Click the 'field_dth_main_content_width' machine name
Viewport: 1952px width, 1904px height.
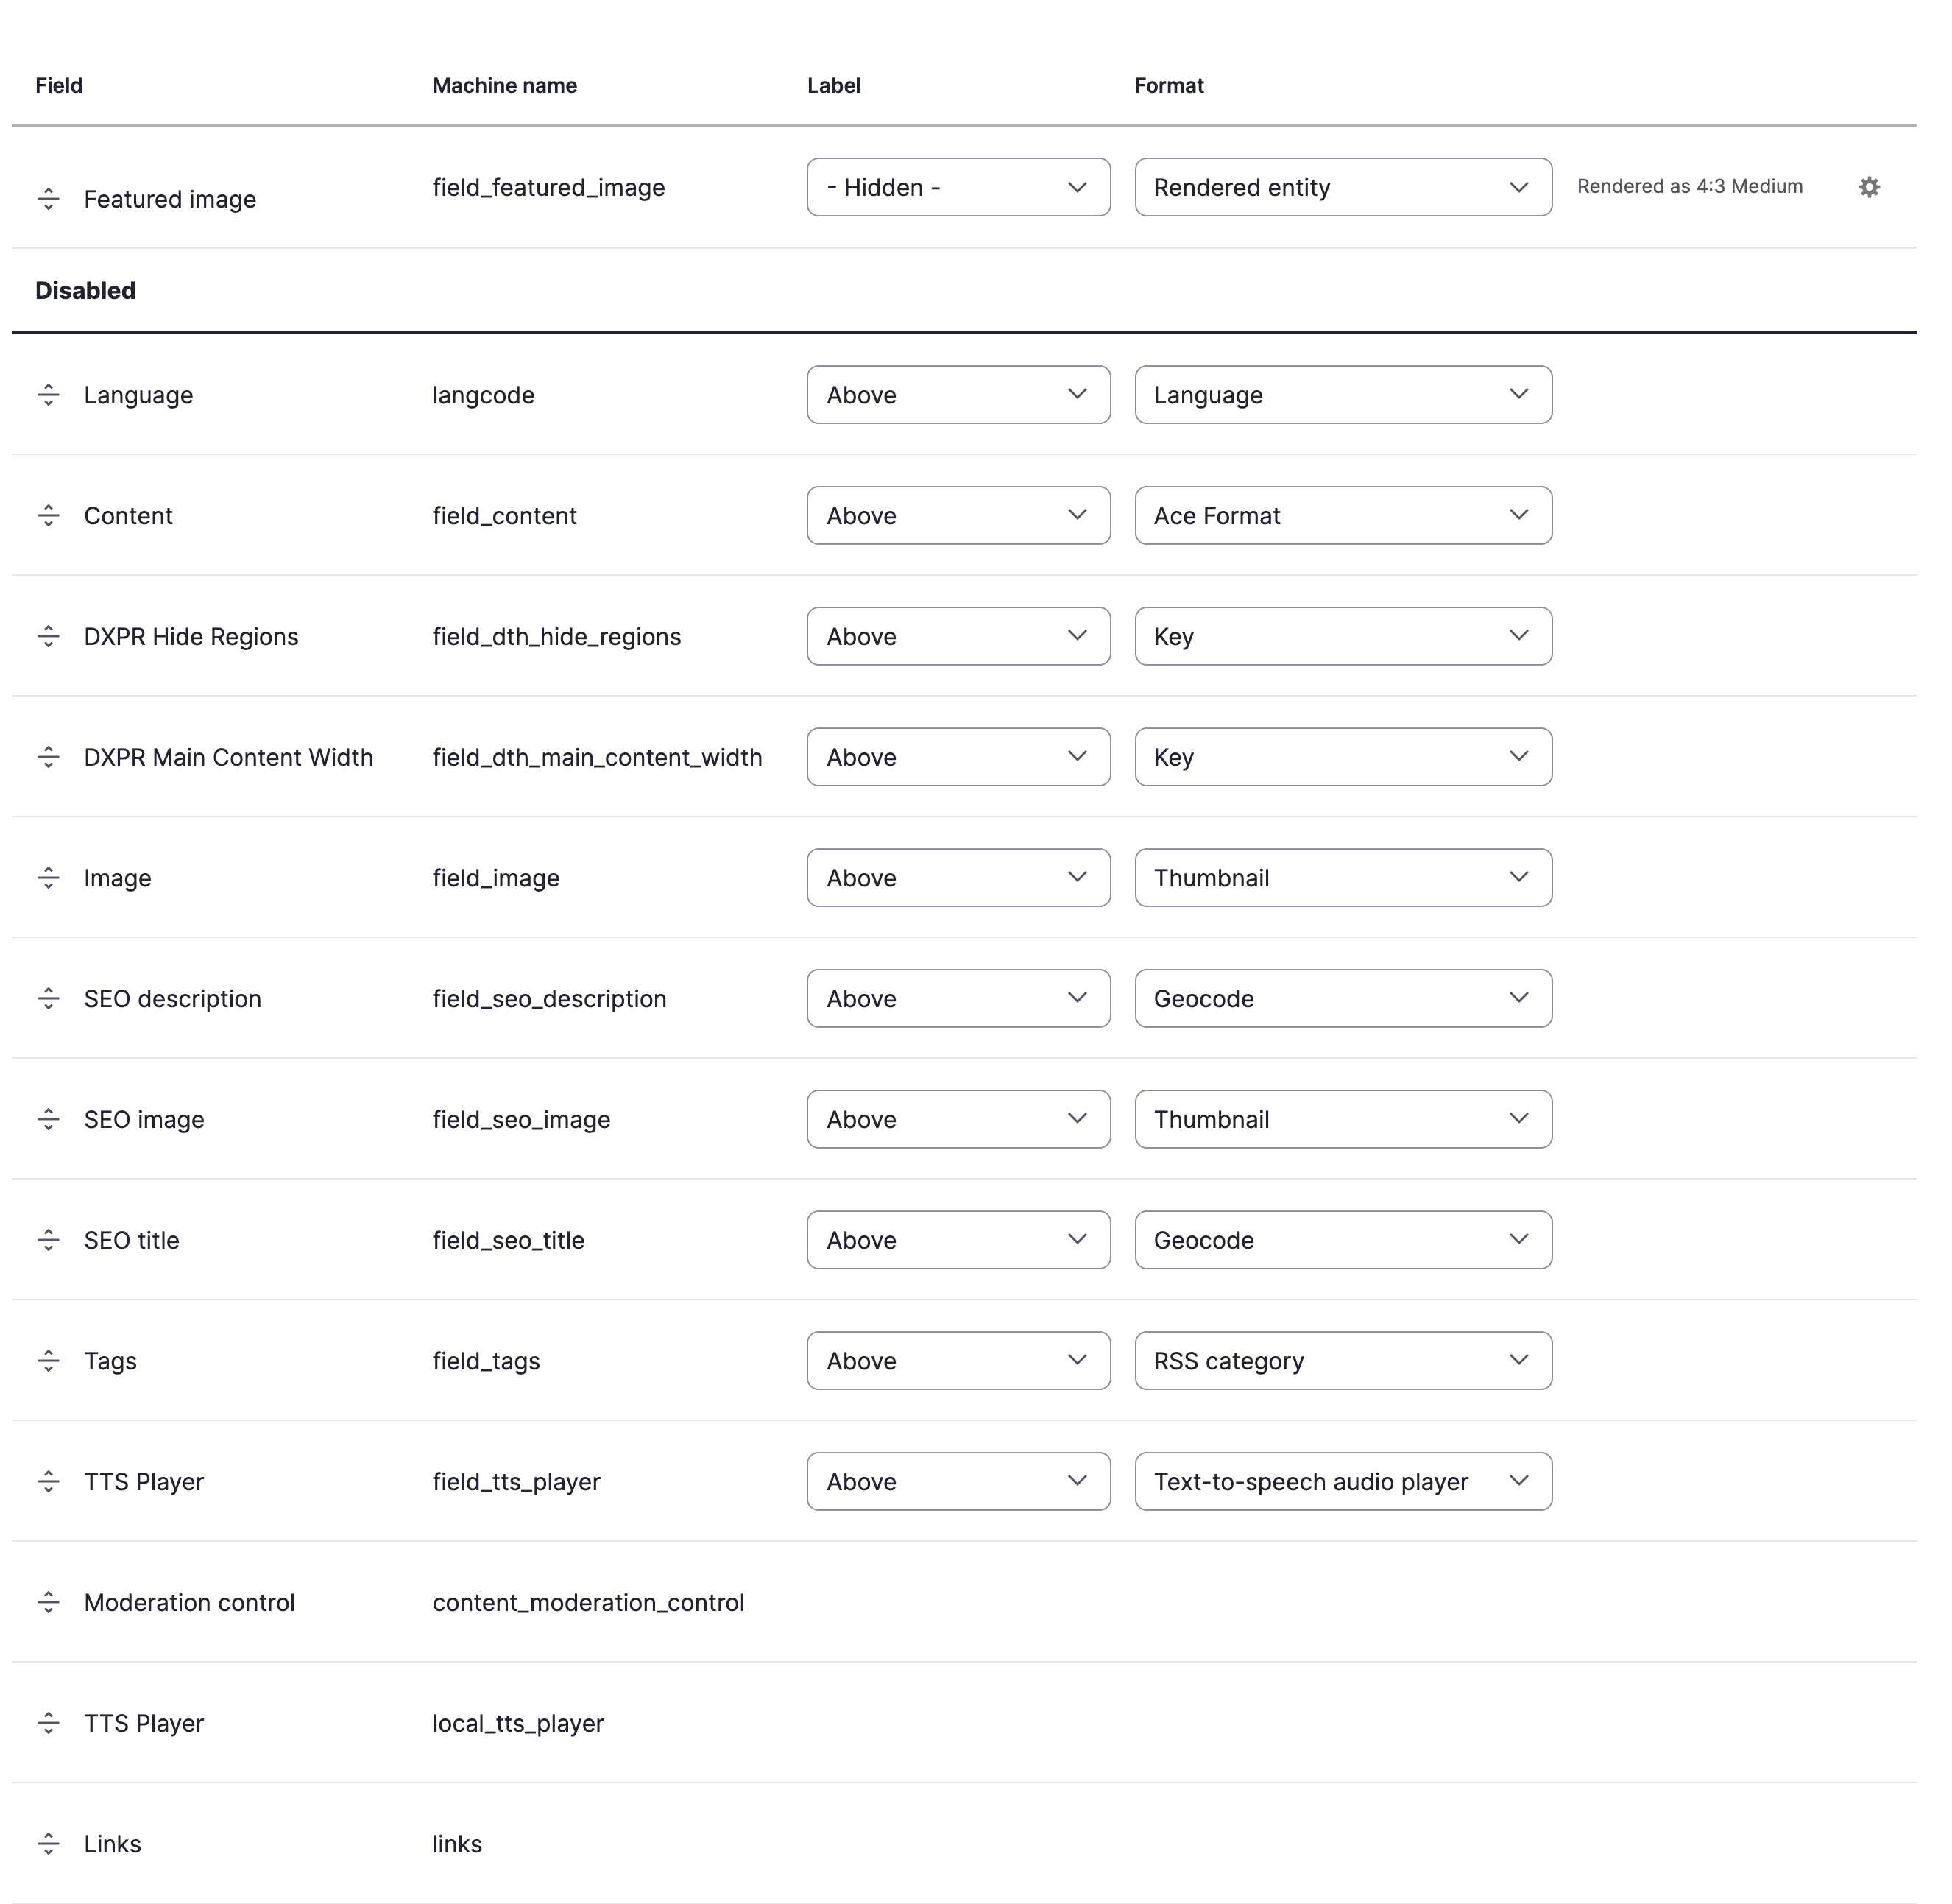click(597, 758)
